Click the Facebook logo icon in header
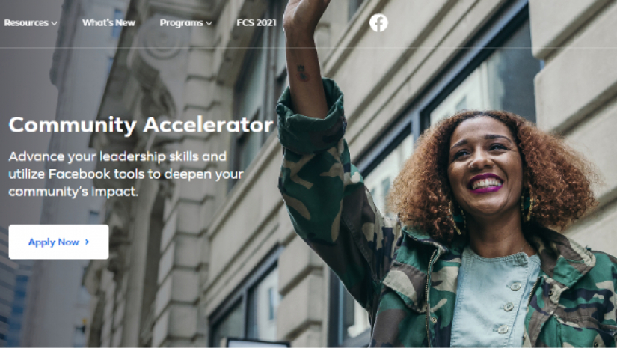The width and height of the screenshot is (617, 348). pos(378,23)
